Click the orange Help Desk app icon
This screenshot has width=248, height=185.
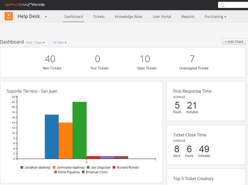pos(8,16)
